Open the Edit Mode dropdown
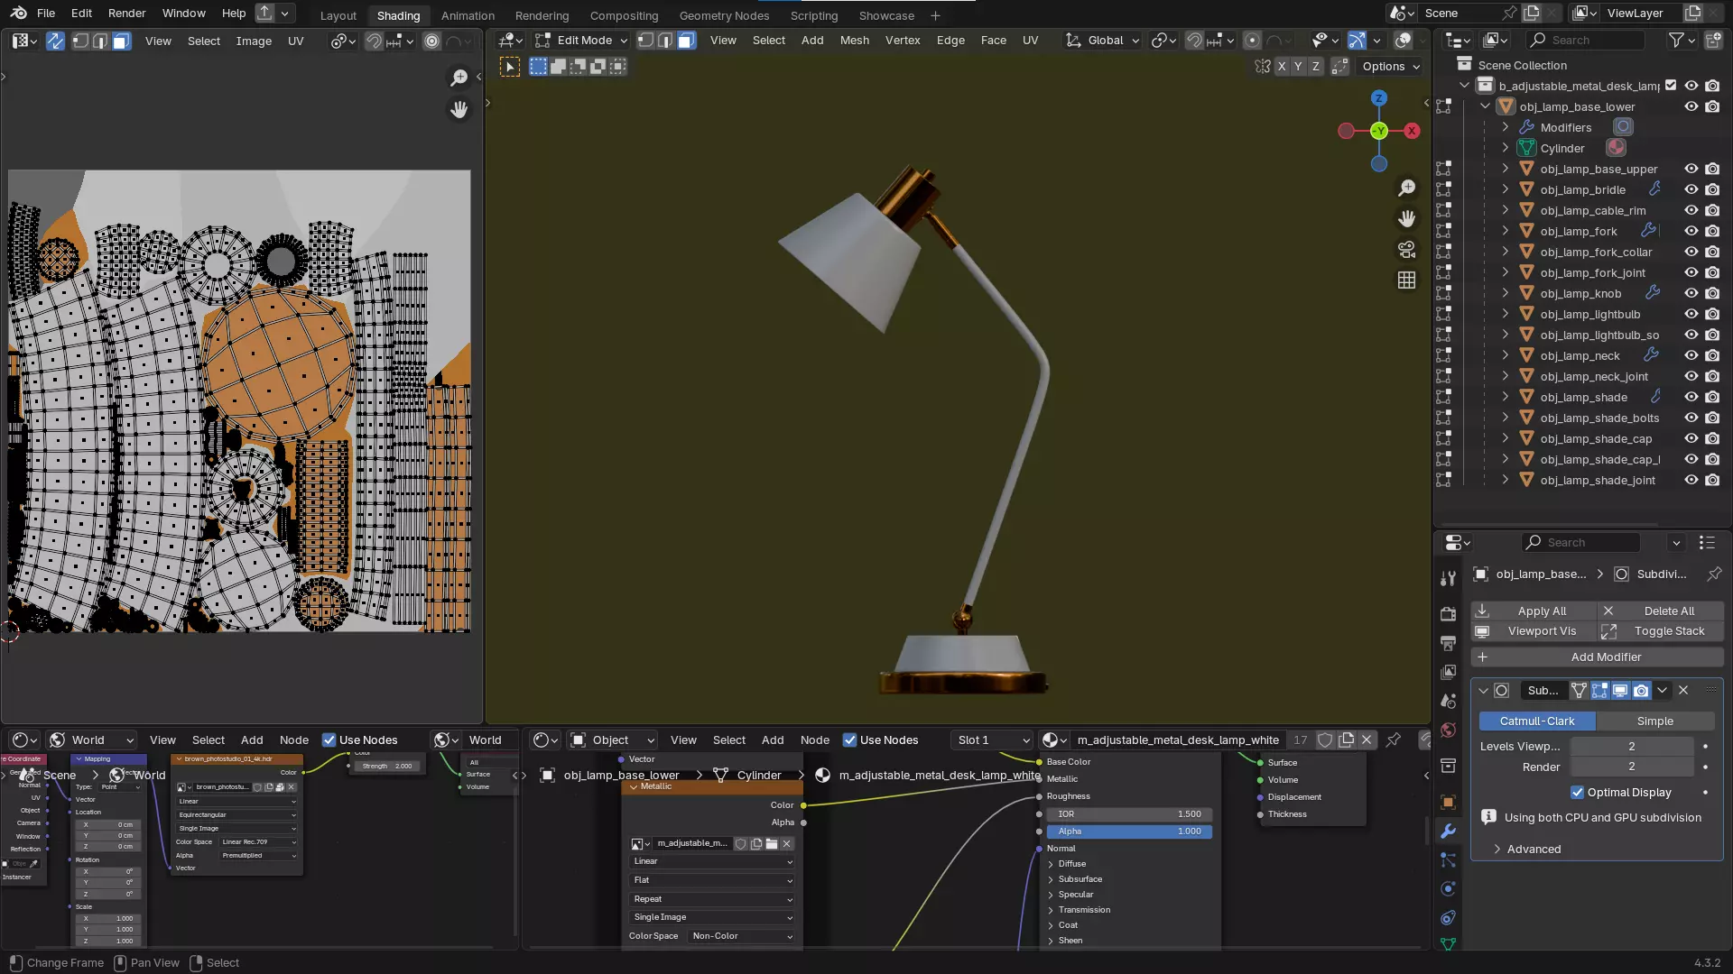The image size is (1733, 974). pyautogui.click(x=580, y=41)
